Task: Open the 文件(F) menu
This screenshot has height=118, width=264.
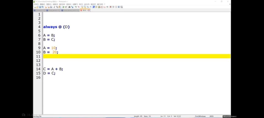Action: 36,4
